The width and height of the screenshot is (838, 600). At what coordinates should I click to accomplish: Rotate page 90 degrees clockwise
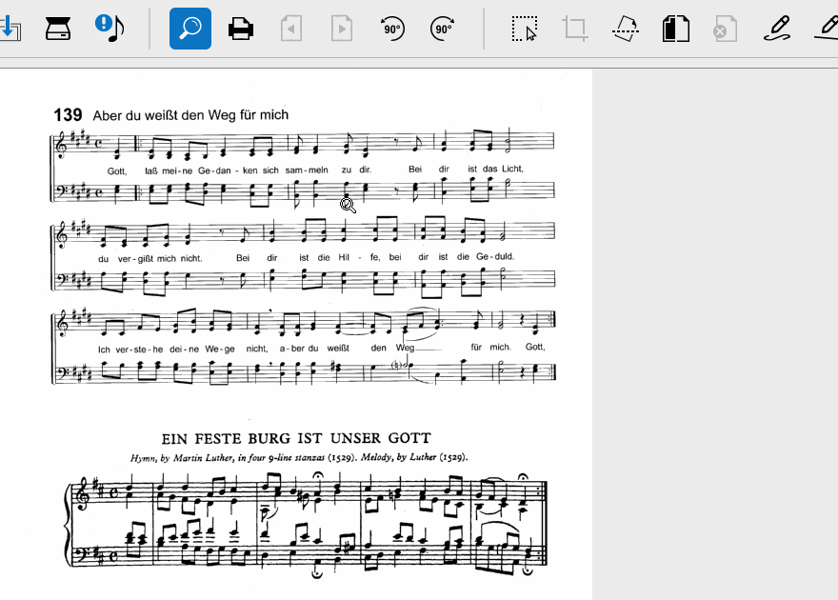[x=442, y=29]
